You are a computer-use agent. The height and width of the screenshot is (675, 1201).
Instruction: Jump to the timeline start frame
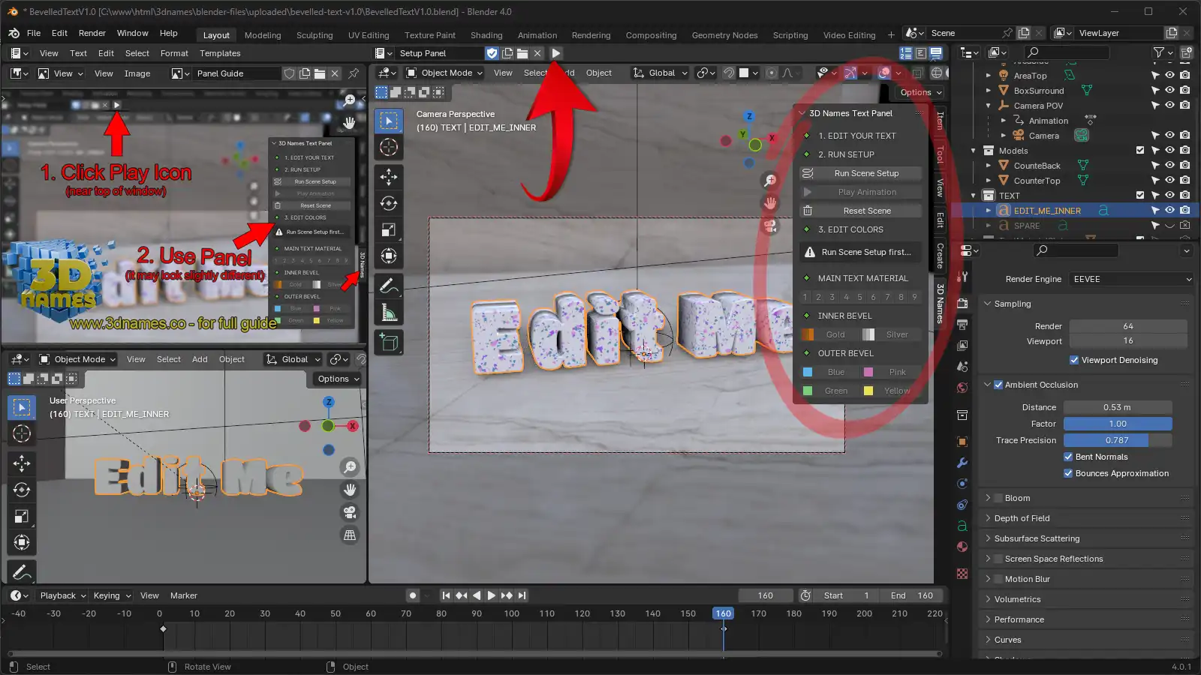[446, 595]
